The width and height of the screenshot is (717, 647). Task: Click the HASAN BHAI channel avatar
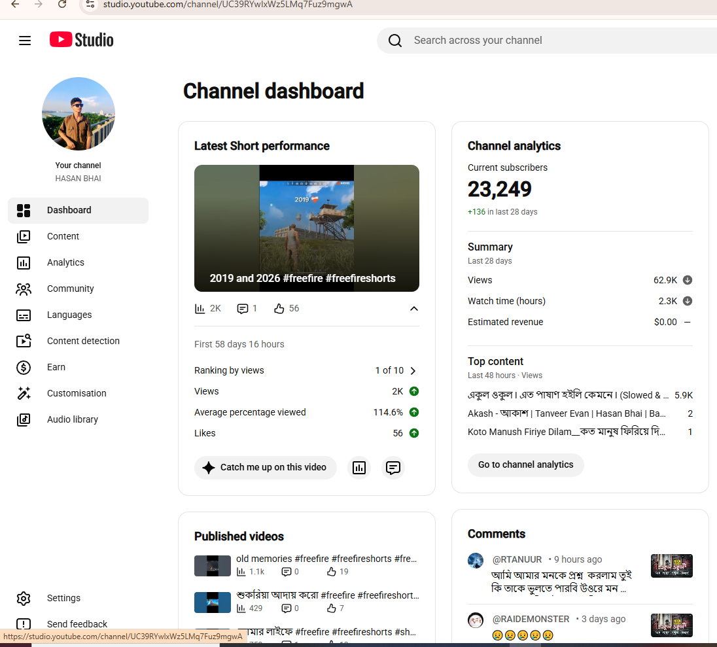79,114
